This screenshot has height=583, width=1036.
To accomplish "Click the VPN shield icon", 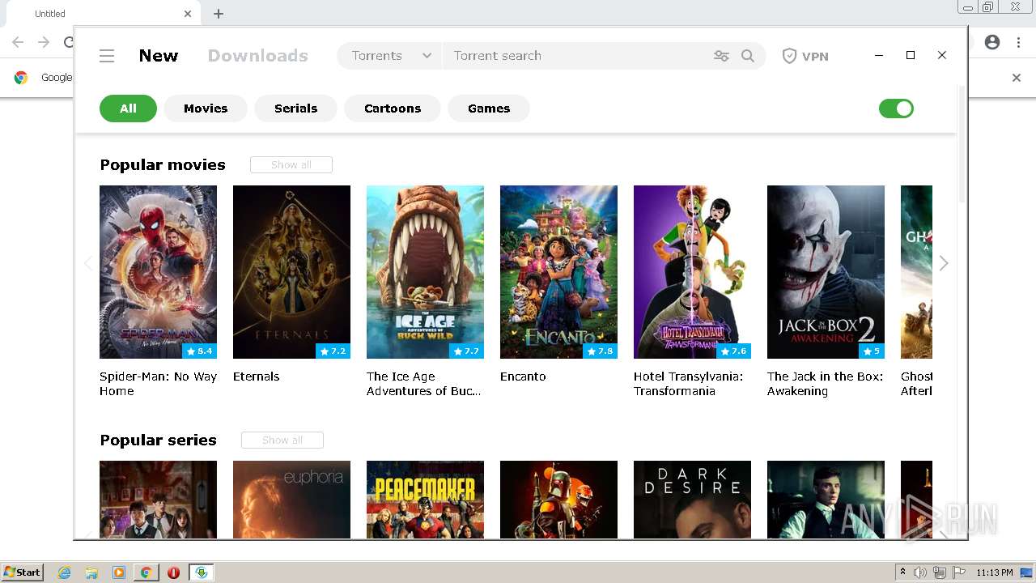I will pyautogui.click(x=789, y=56).
